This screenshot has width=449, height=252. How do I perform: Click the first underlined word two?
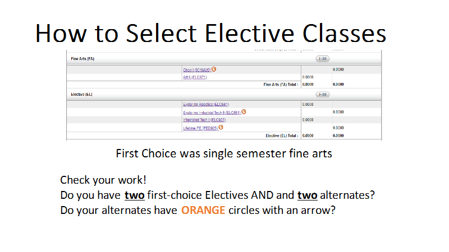[134, 195]
